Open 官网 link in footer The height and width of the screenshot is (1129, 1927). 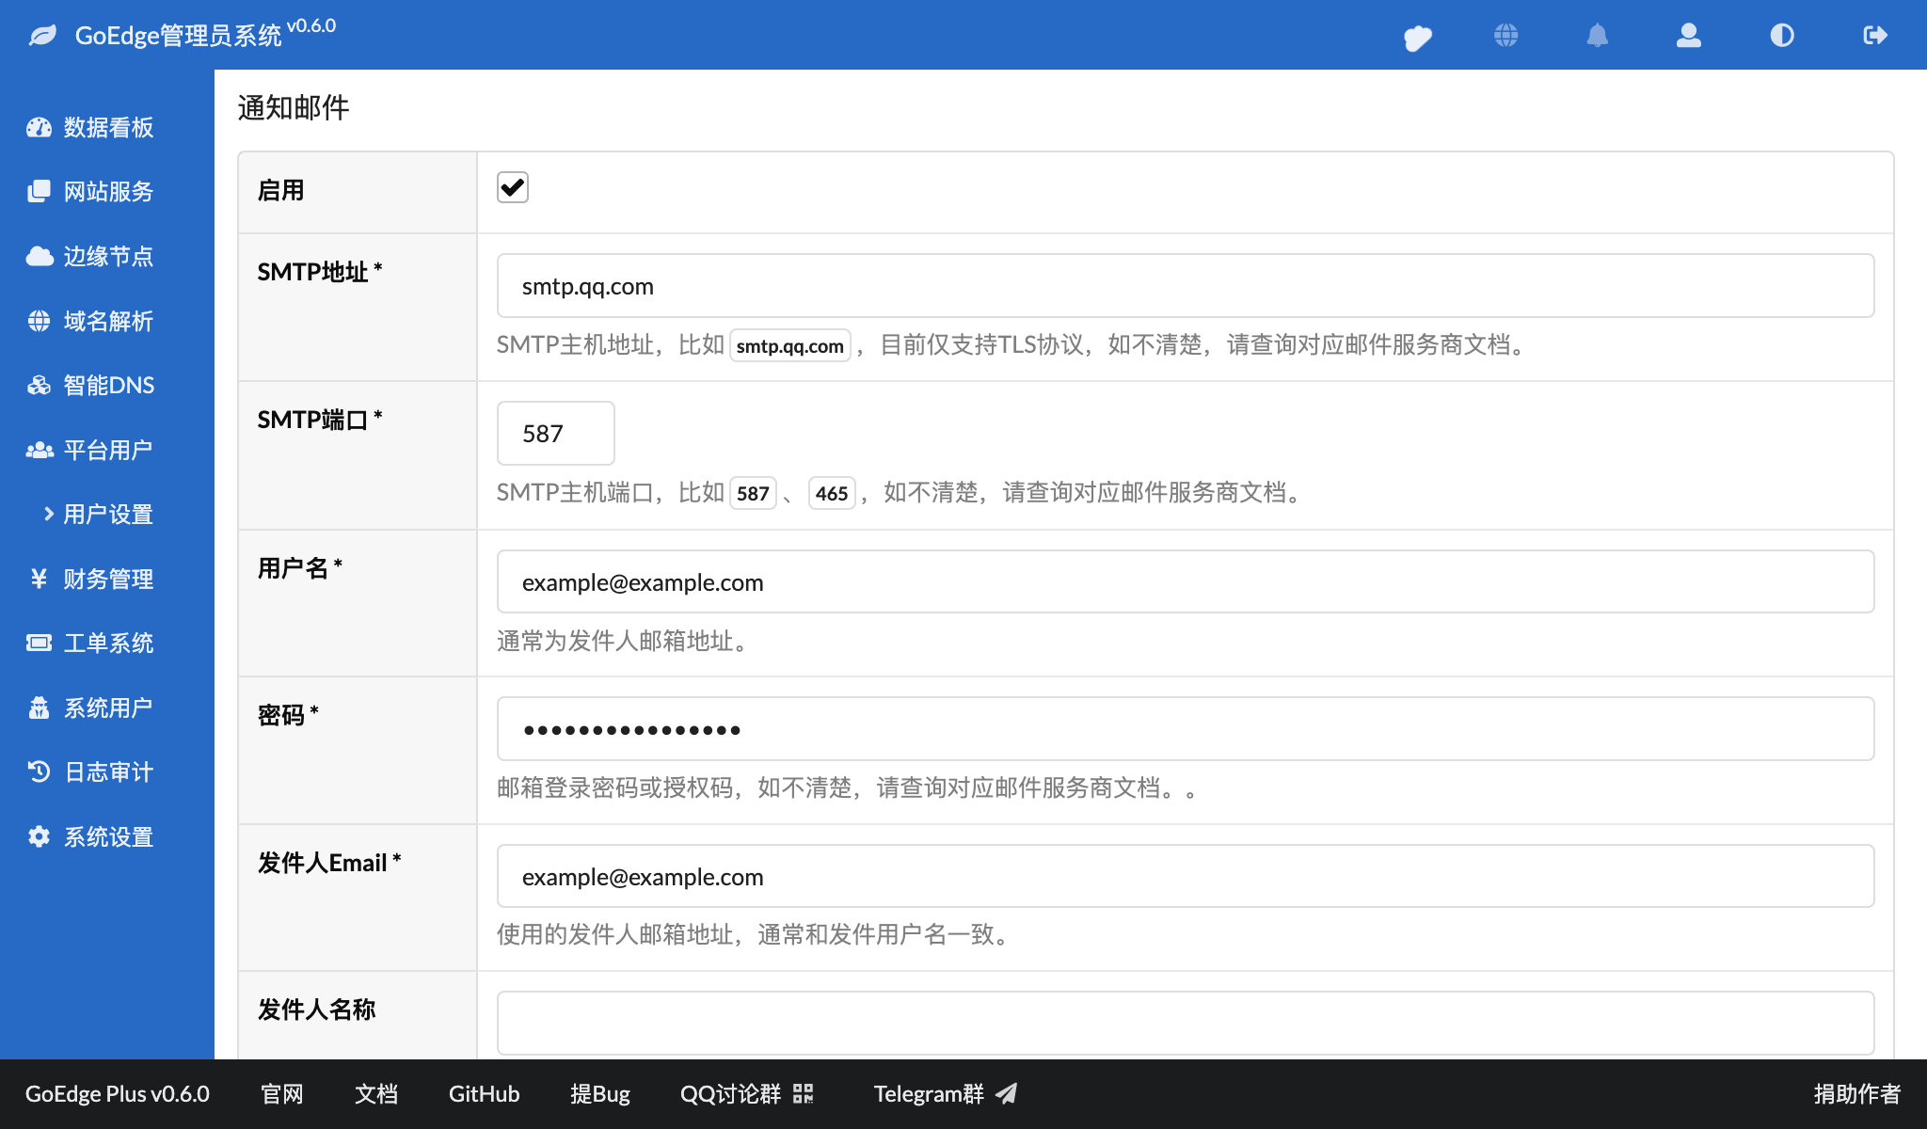282,1093
